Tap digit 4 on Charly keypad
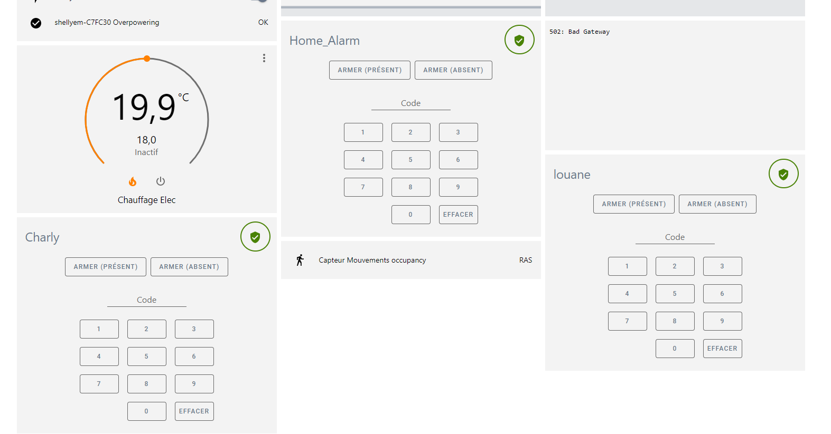Image resolution: width=831 pixels, height=434 pixels. (99, 356)
